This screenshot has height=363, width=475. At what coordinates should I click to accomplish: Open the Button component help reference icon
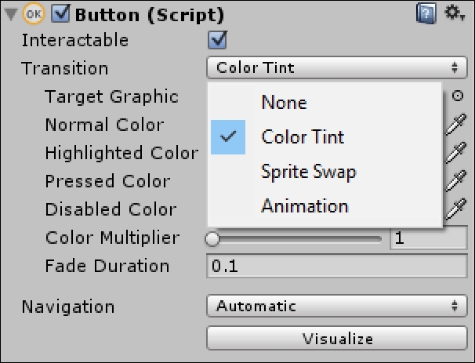(426, 13)
